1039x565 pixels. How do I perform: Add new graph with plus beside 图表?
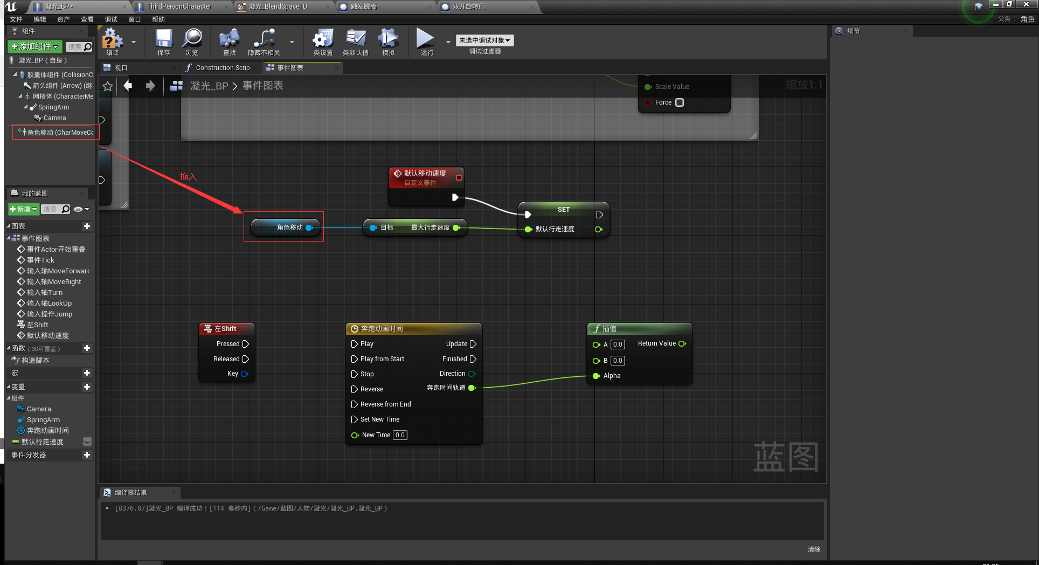(87, 226)
